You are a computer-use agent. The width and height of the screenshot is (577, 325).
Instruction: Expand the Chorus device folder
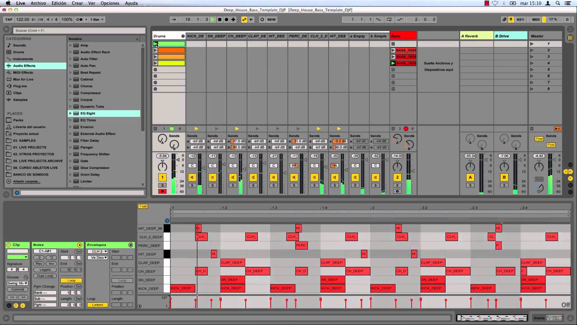coord(70,86)
